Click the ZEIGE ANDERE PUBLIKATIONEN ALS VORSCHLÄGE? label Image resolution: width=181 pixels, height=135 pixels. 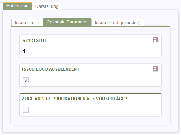tap(74, 99)
